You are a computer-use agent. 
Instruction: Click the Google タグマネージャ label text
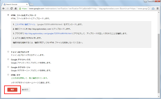click(x=21, y=67)
